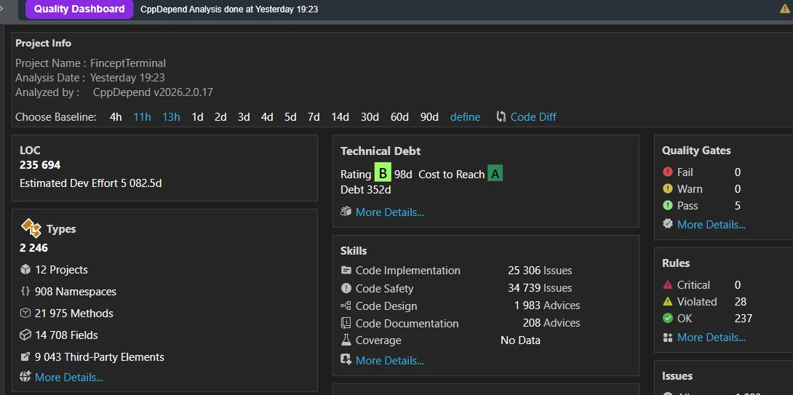
Task: Click the dark green A rating badge
Action: coord(495,173)
